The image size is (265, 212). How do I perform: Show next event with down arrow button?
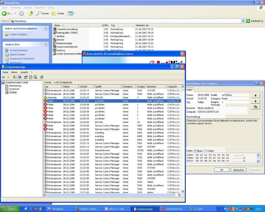pyautogui.click(x=255, y=101)
